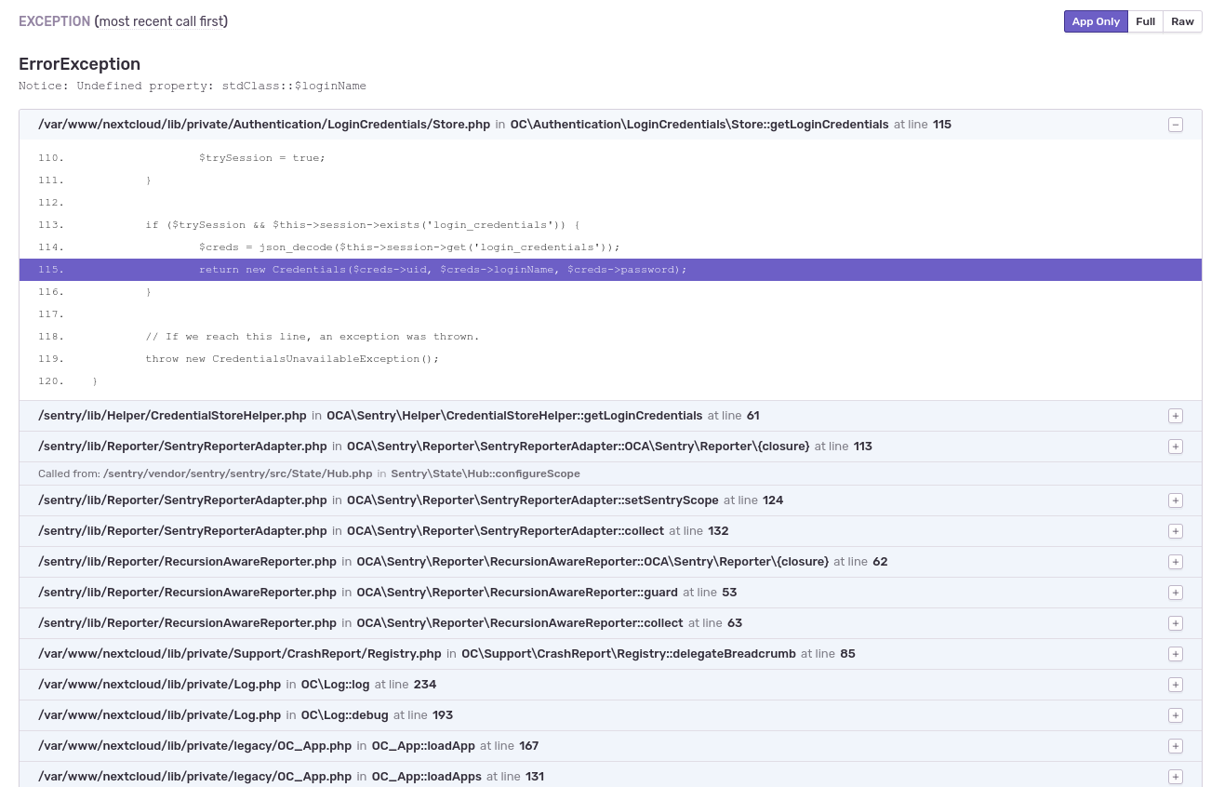Image resolution: width=1211 pixels, height=787 pixels.
Task: Expand SentryReporterAdapter setSentryScope frame line 124
Action: pos(1176,500)
